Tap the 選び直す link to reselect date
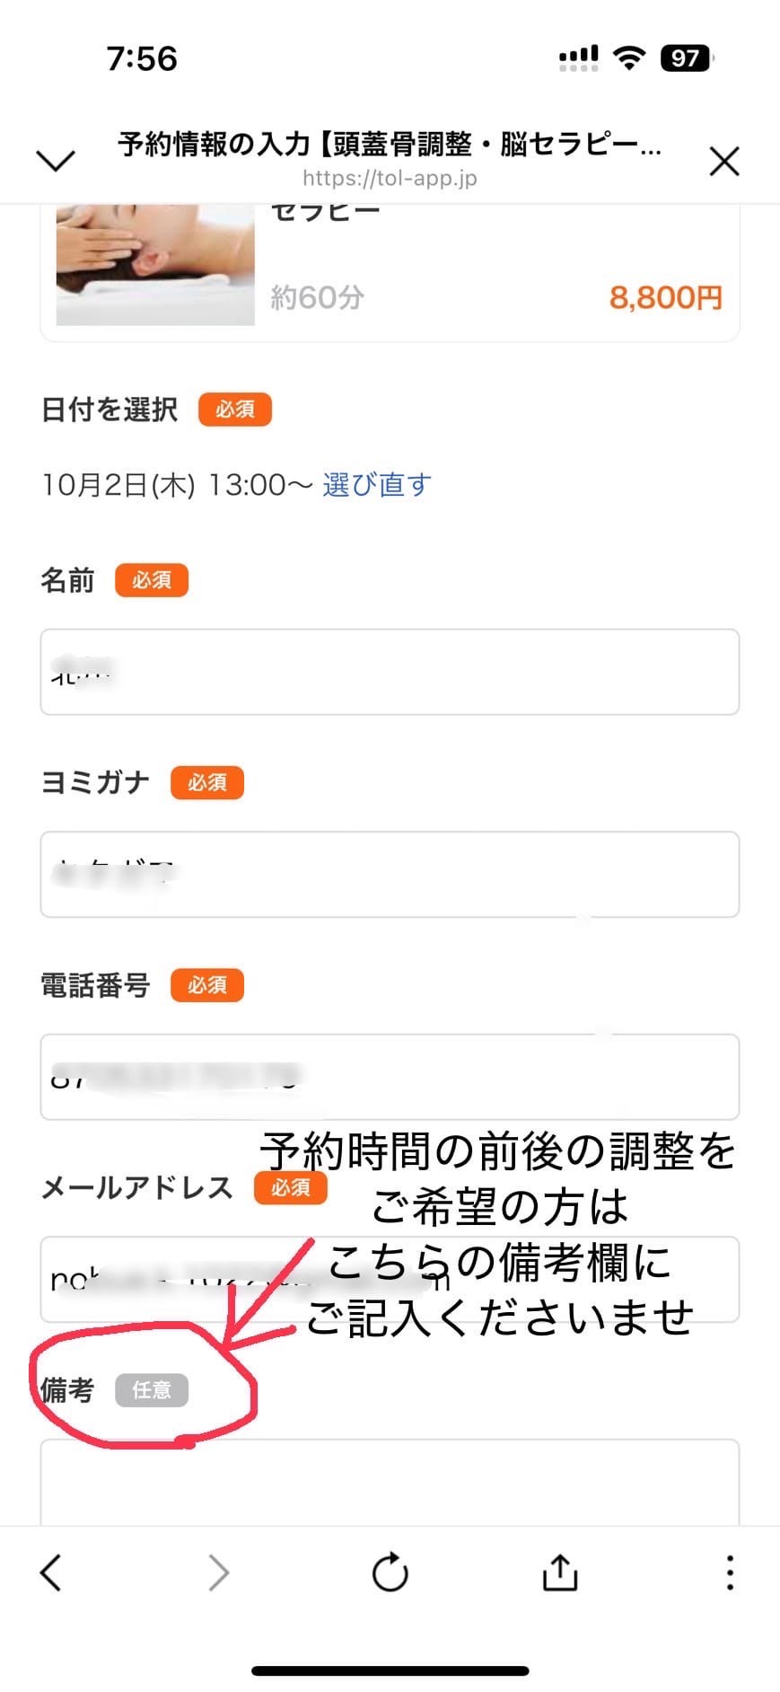The image size is (780, 1692). pos(377,485)
